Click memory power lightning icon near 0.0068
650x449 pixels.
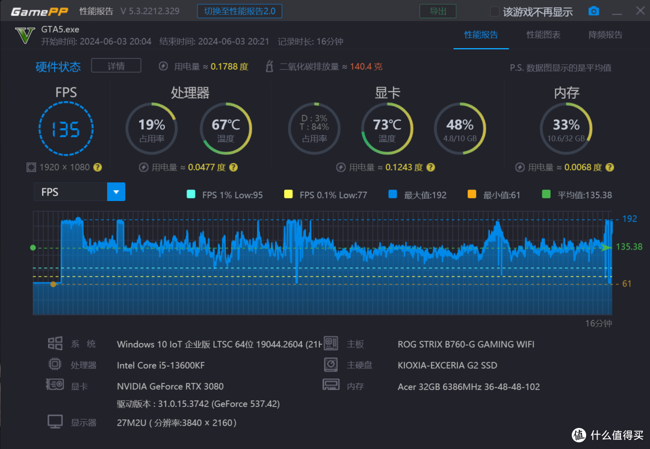(x=520, y=167)
